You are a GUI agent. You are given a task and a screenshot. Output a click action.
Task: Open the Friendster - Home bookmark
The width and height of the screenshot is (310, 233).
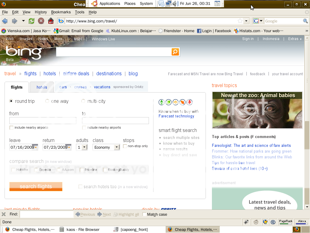[x=176, y=31]
